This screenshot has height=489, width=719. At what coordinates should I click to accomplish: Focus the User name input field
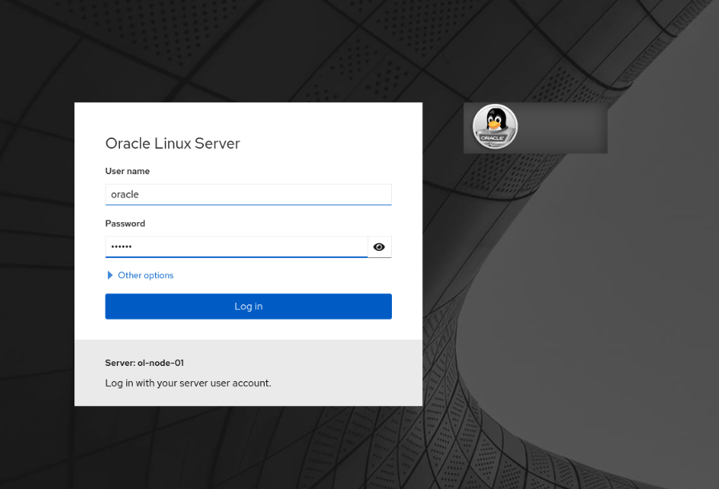(248, 194)
